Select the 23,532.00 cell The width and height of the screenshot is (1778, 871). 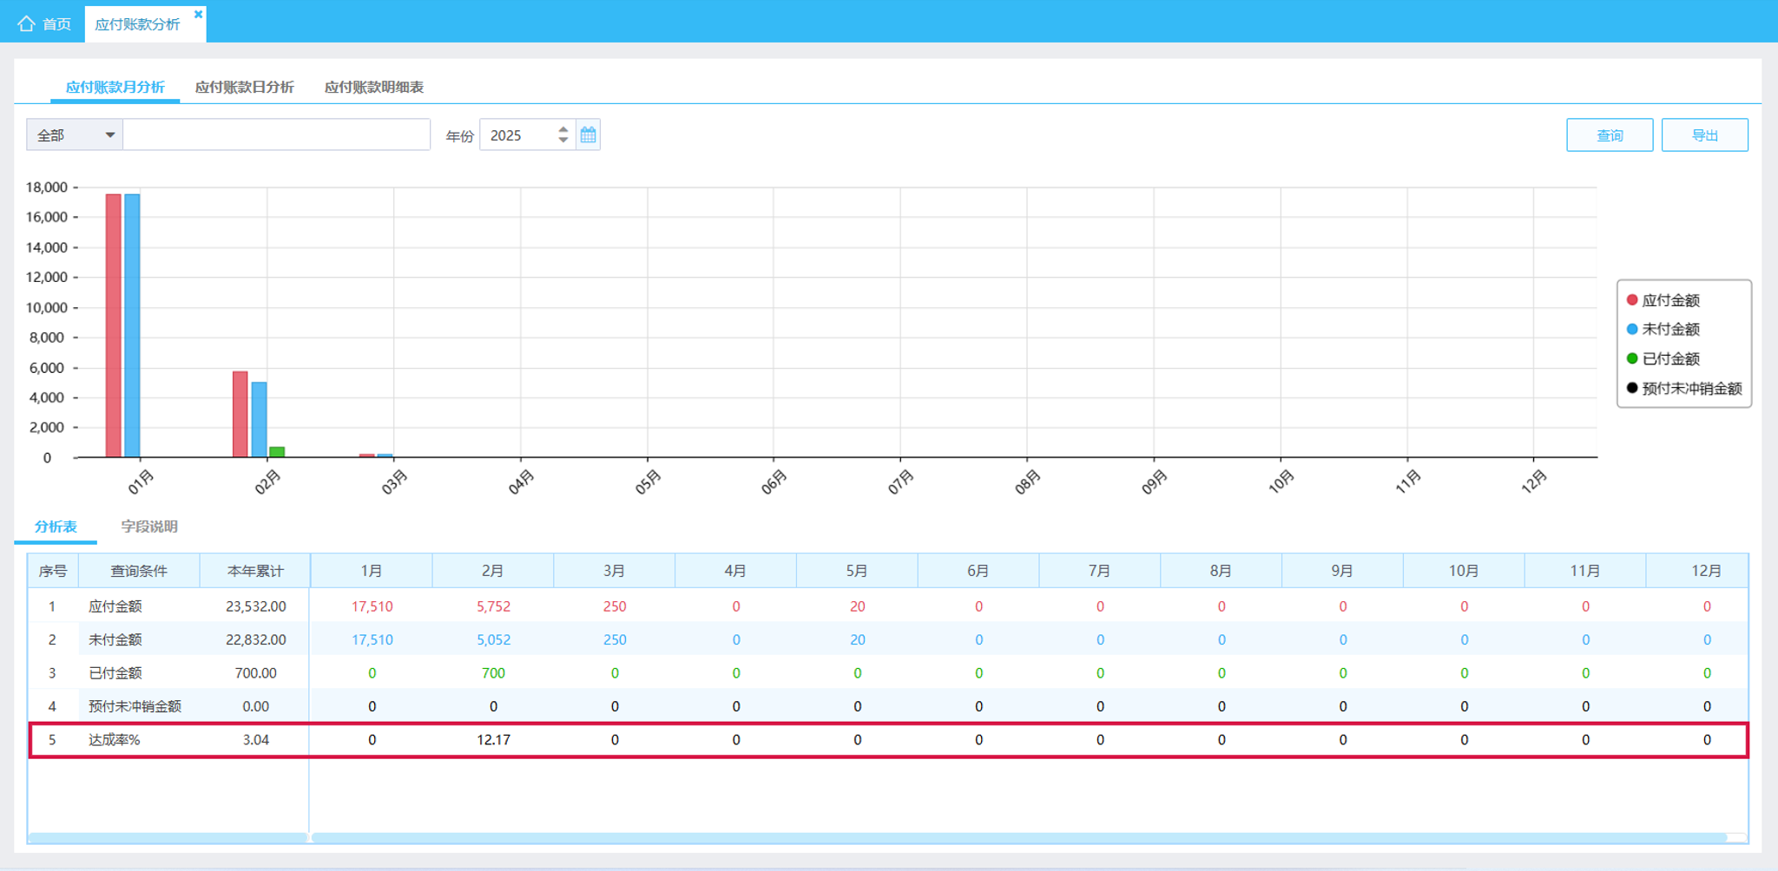point(255,606)
